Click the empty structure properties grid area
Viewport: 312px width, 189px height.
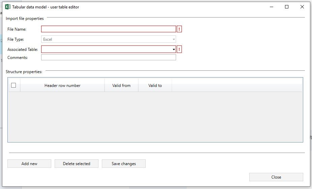tap(155, 116)
